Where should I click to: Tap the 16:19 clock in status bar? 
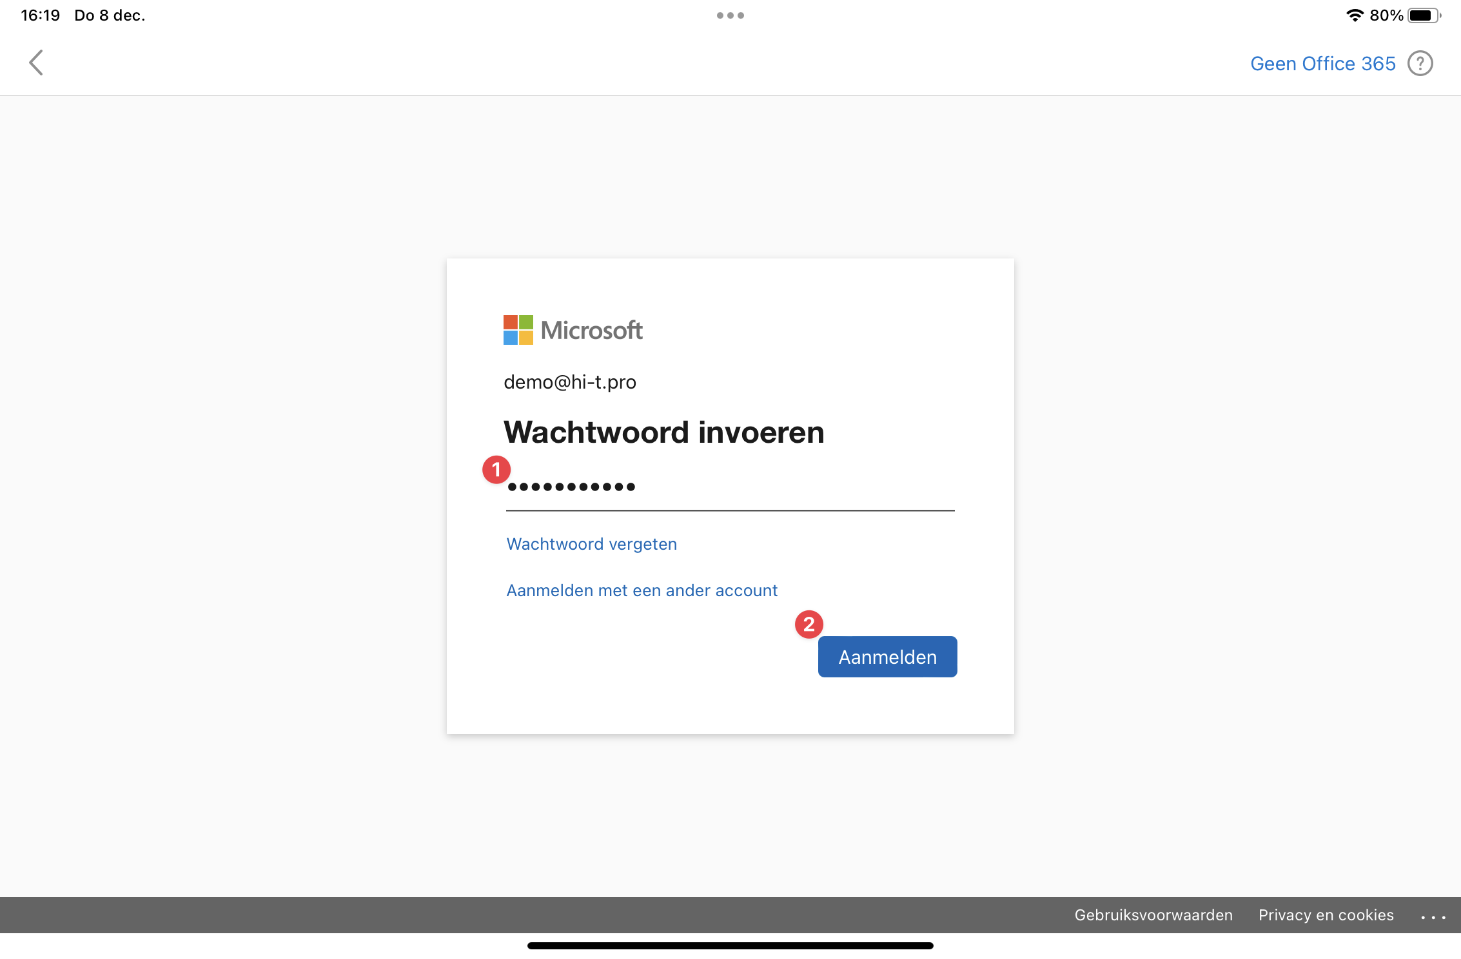[40, 15]
